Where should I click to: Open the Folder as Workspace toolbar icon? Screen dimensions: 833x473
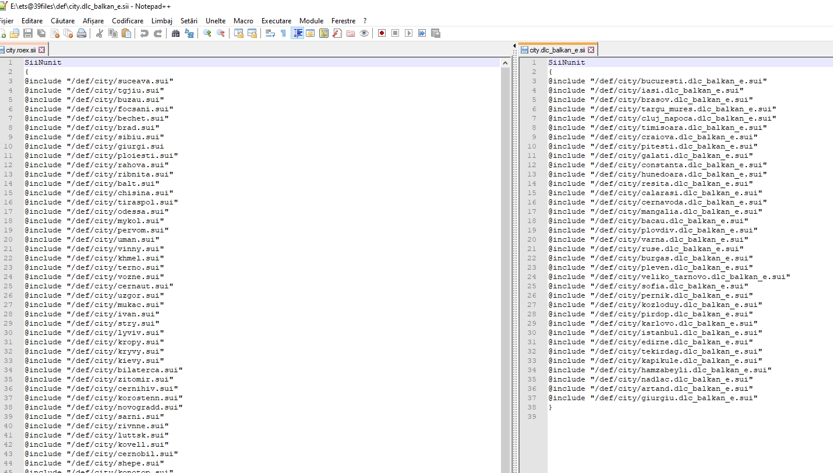click(x=350, y=33)
